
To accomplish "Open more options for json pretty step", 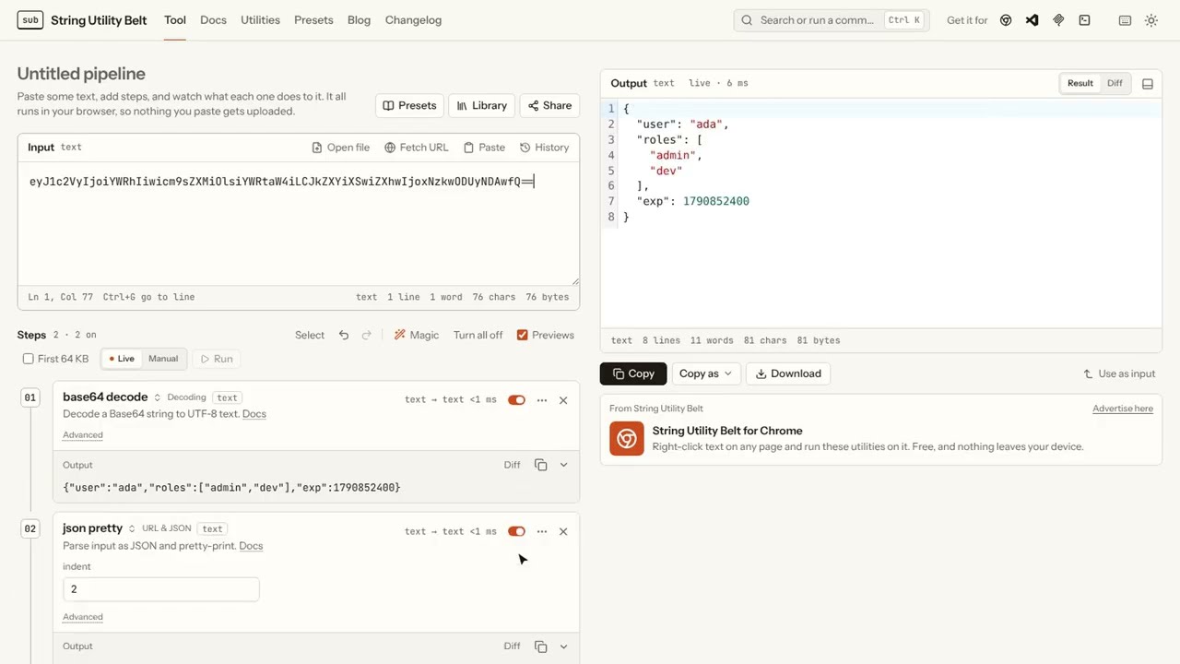I will point(542,531).
